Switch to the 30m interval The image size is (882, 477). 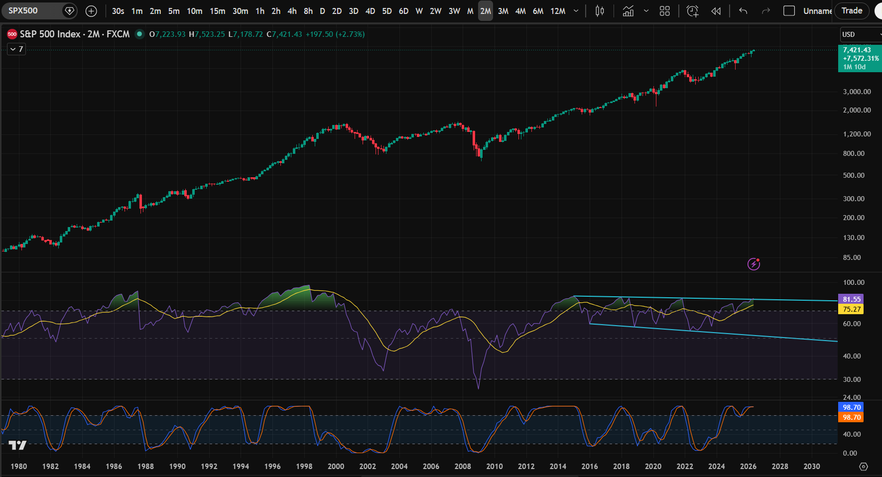tap(241, 11)
